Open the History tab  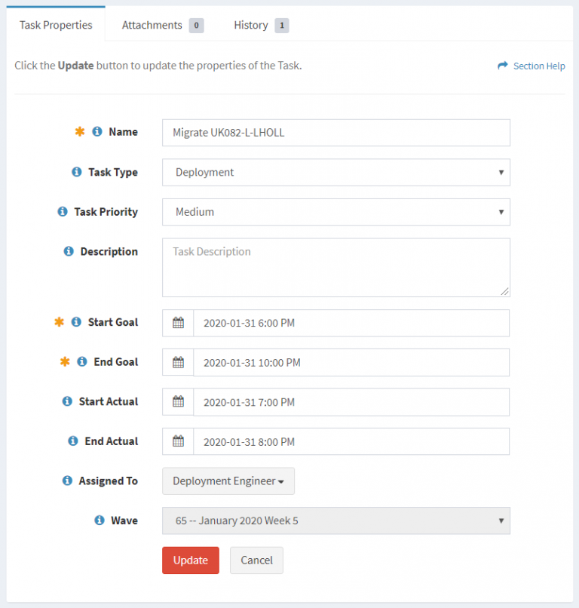pyautogui.click(x=251, y=25)
